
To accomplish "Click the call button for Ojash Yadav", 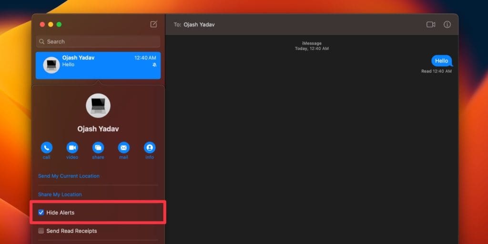I will 46,148.
